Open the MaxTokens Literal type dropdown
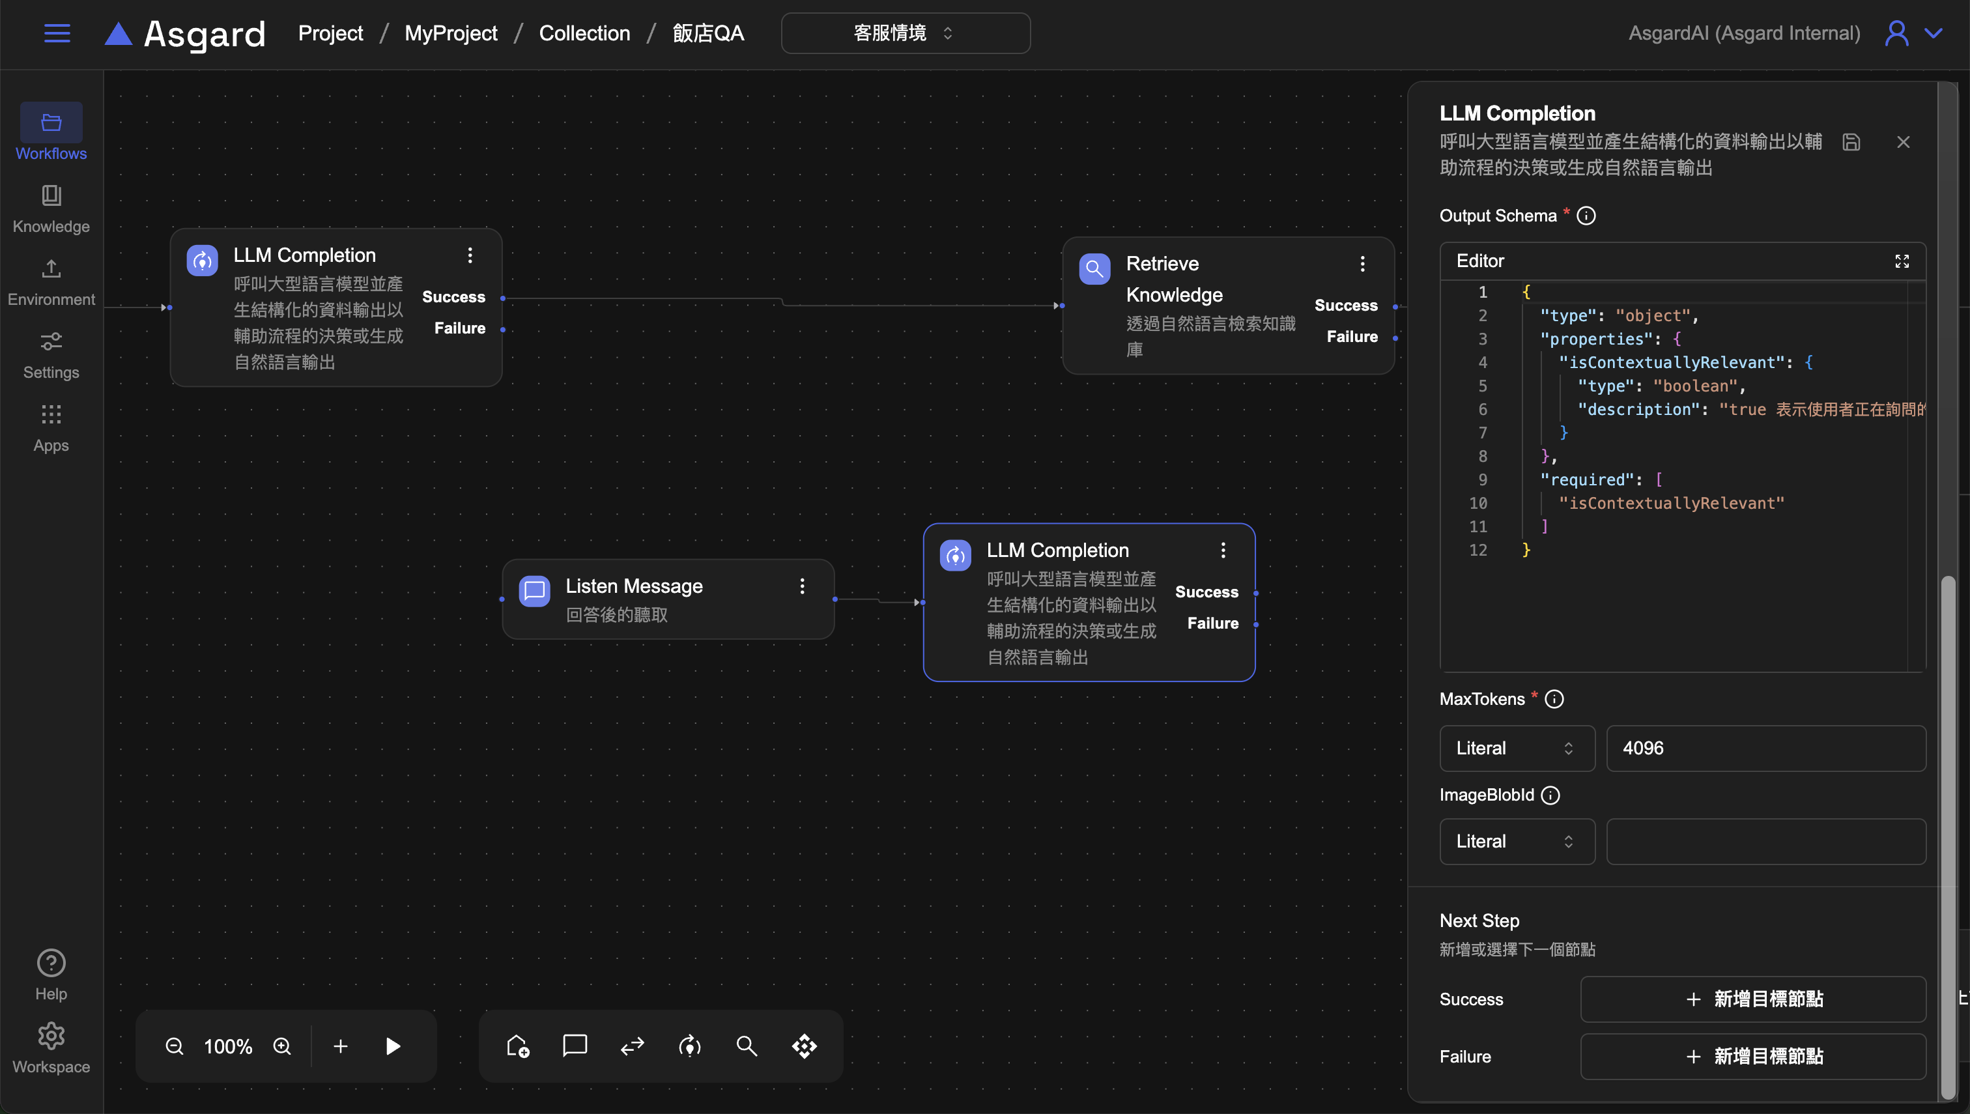The image size is (1970, 1114). (x=1517, y=747)
